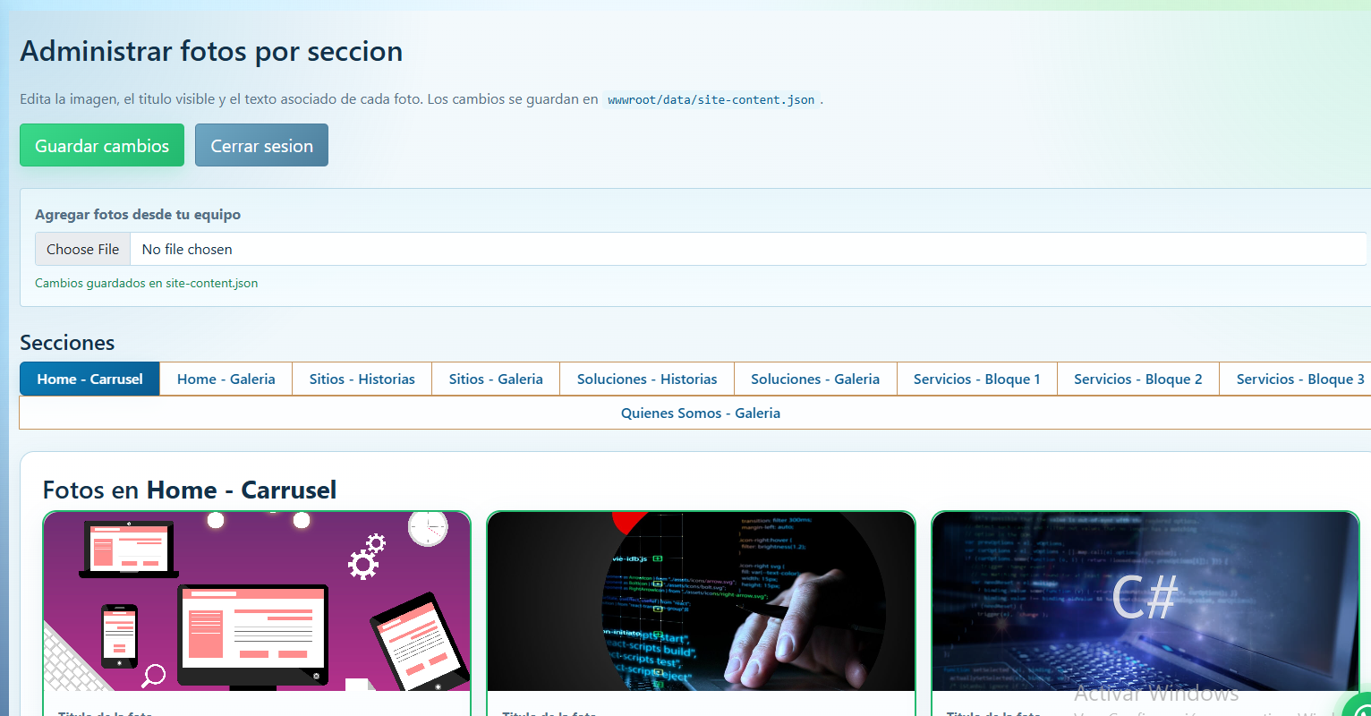Select the Servicios - Bloque 2 tab
Image resolution: width=1371 pixels, height=716 pixels.
(x=1137, y=379)
